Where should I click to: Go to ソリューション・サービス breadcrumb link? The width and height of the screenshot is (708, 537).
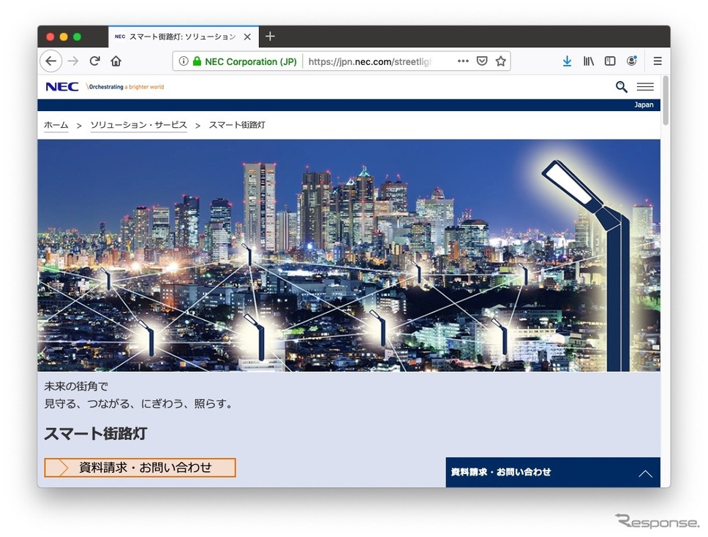click(x=138, y=125)
